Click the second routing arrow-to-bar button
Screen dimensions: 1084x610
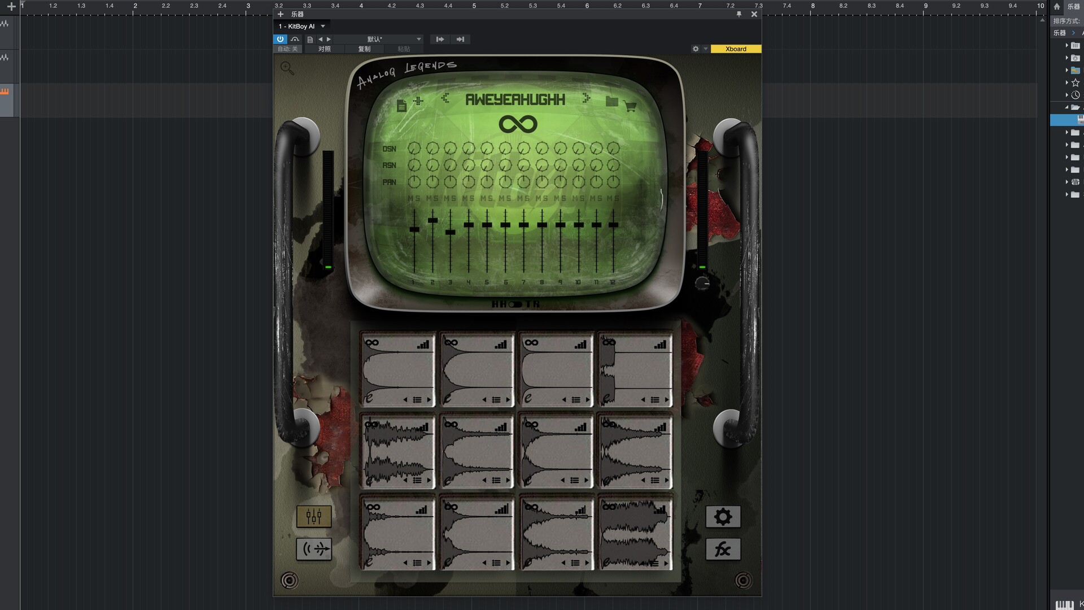tap(460, 39)
